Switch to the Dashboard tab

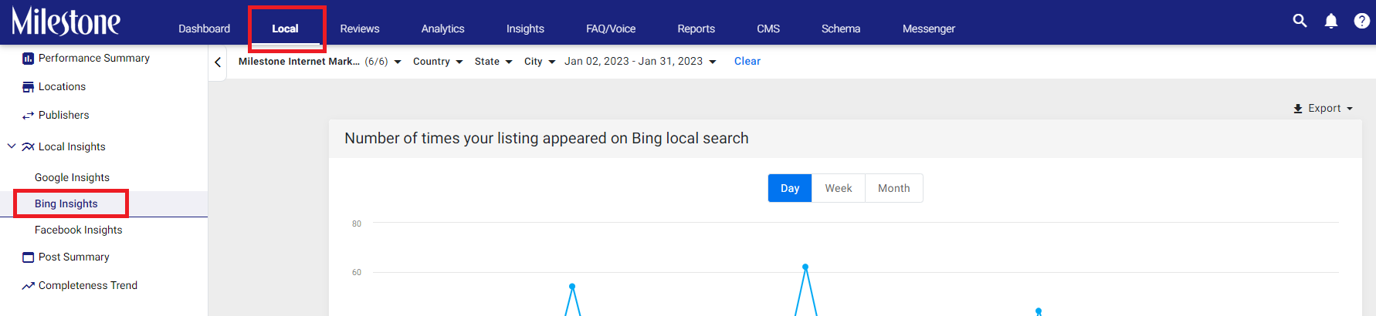point(204,29)
